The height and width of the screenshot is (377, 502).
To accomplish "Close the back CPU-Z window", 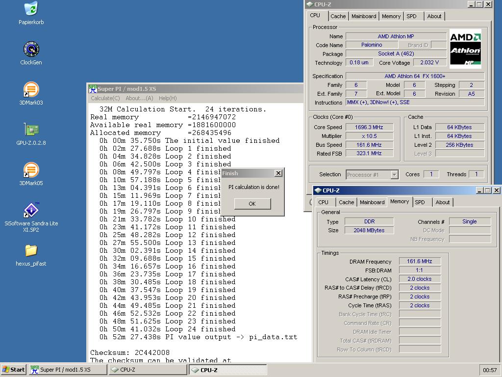I will pyautogui.click(x=488, y=4).
